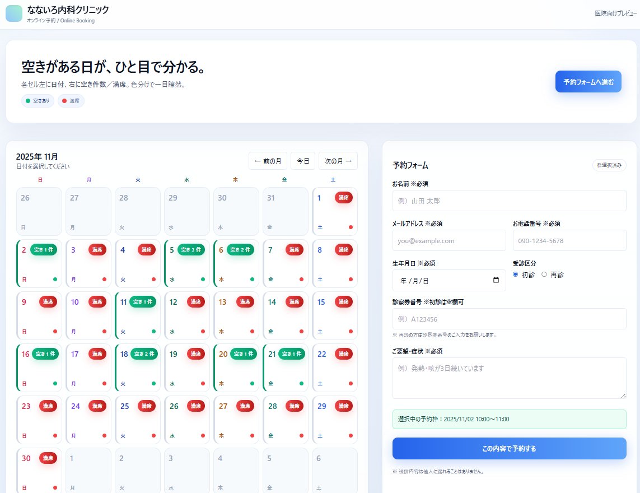Click the 満席 legend chip below headline

(71, 101)
